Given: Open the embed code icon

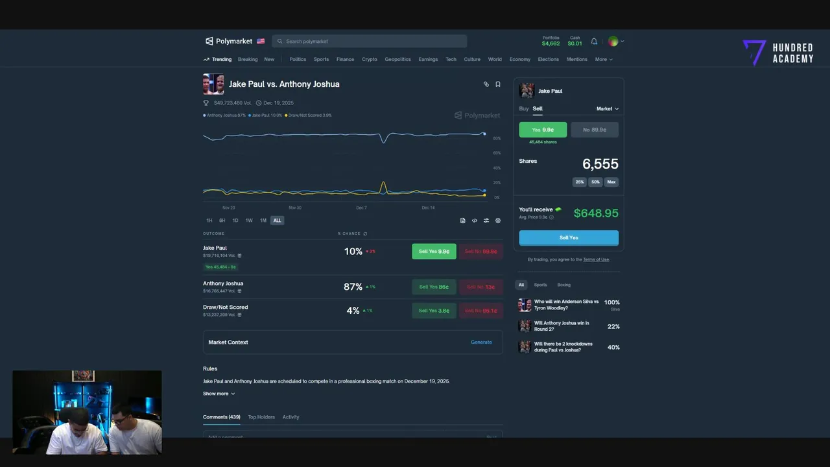Looking at the screenshot, I should 474,221.
